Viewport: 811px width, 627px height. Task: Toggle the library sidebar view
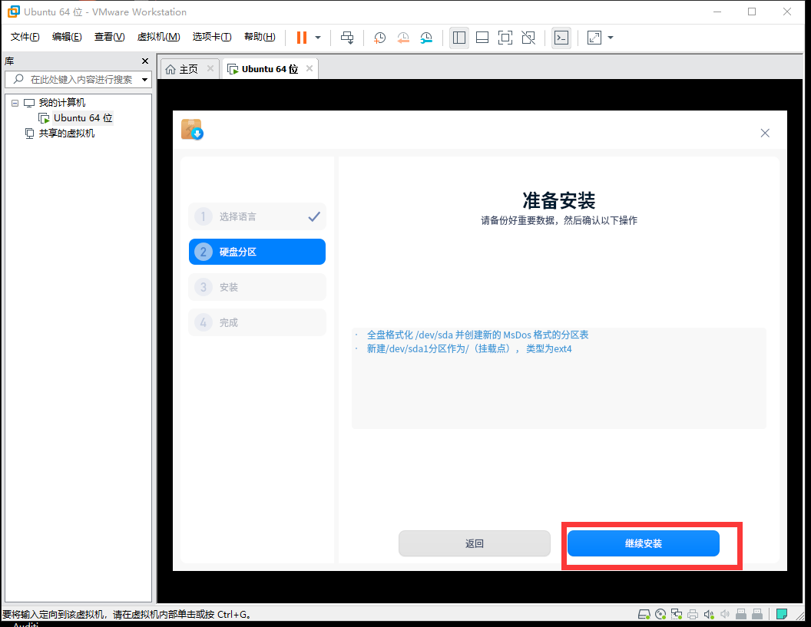pyautogui.click(x=458, y=37)
